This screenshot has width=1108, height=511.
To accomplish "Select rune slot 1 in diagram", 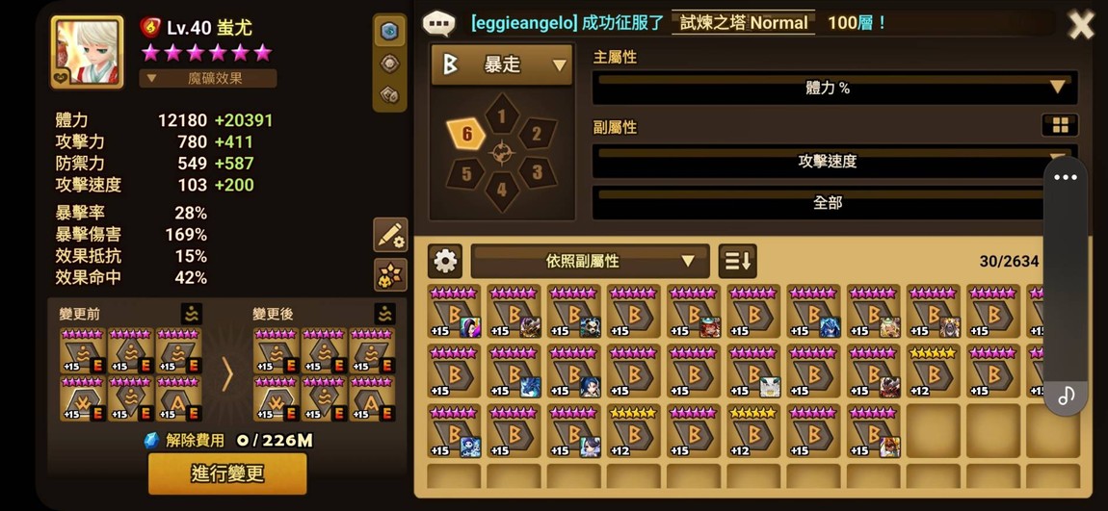I will (x=502, y=115).
